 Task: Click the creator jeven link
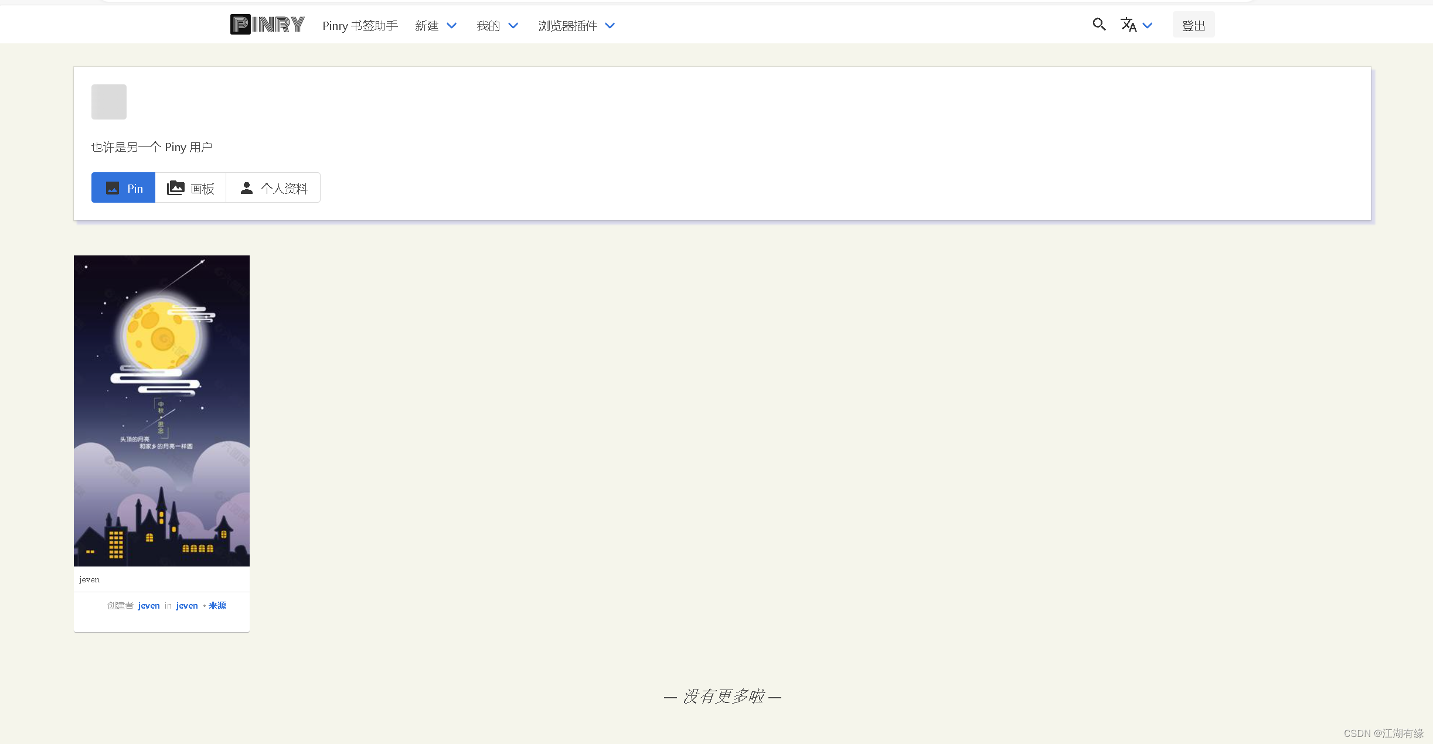[148, 605]
